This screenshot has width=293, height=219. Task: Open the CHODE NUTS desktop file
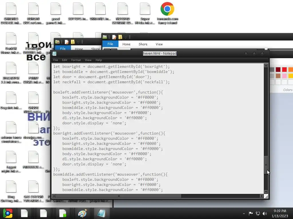pyautogui.click(x=33, y=102)
